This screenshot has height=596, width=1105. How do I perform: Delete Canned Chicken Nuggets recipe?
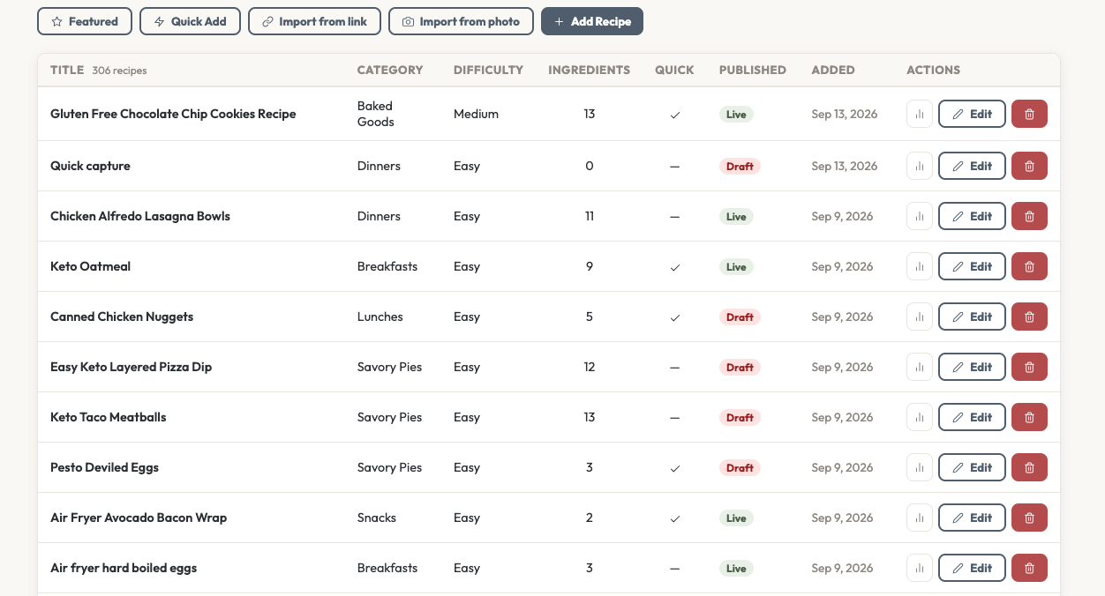tap(1029, 317)
